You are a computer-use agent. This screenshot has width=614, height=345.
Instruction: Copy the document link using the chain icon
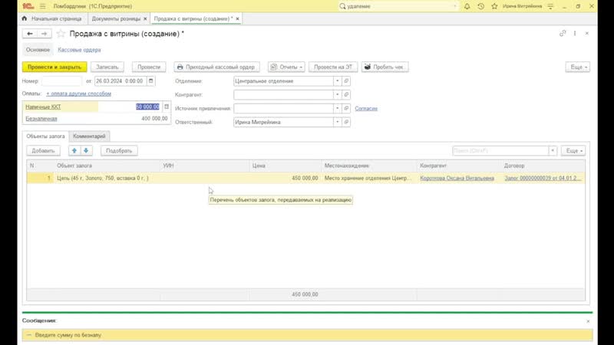click(563, 34)
